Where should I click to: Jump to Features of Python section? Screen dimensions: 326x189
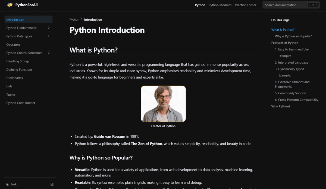285,43
